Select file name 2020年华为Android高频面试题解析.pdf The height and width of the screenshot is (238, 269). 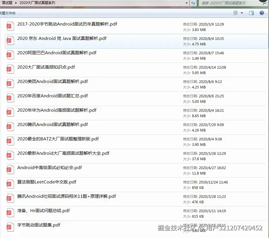pyautogui.click(x=57, y=110)
